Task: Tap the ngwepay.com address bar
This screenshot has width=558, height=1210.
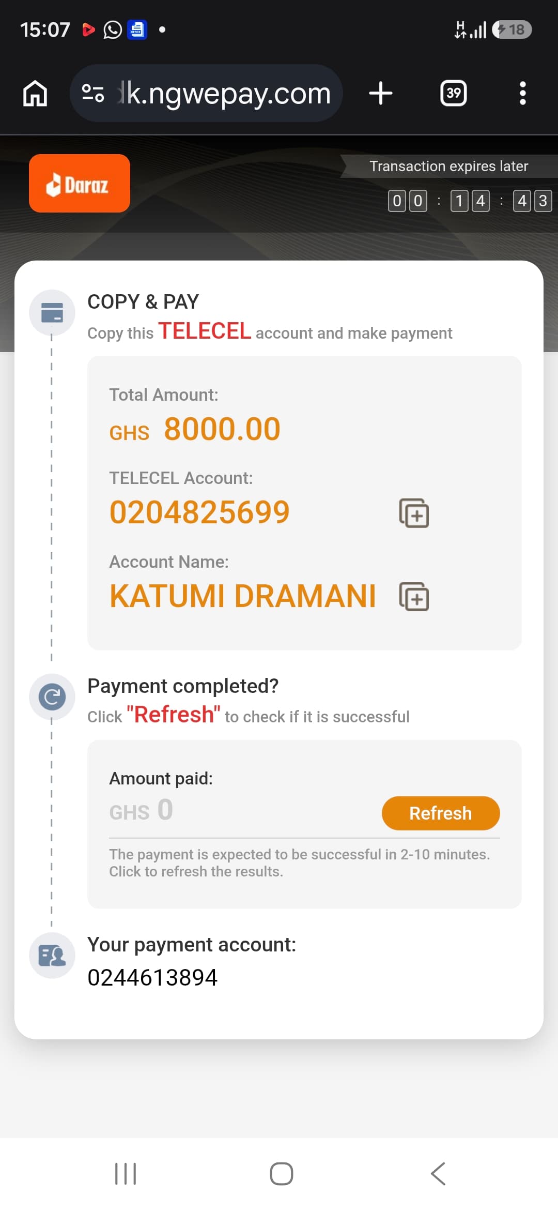Action: 206,94
